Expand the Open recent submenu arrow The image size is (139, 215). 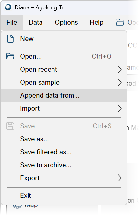(x=120, y=69)
